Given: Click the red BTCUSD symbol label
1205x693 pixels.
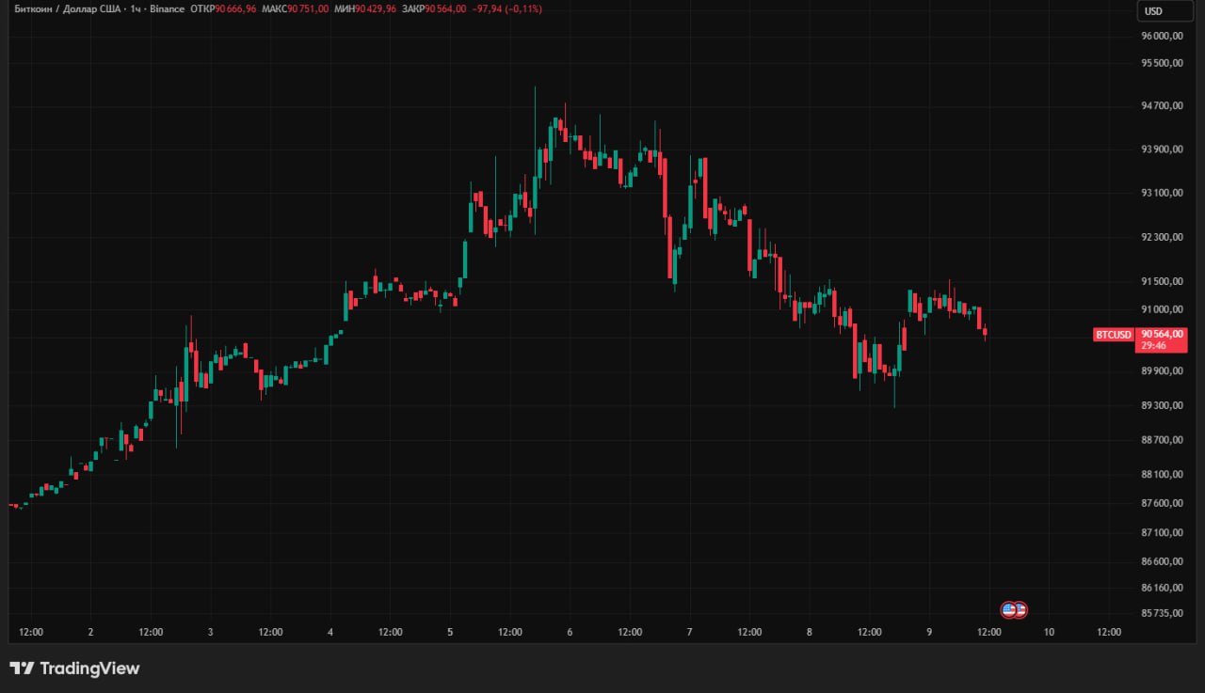Looking at the screenshot, I should 1113,335.
